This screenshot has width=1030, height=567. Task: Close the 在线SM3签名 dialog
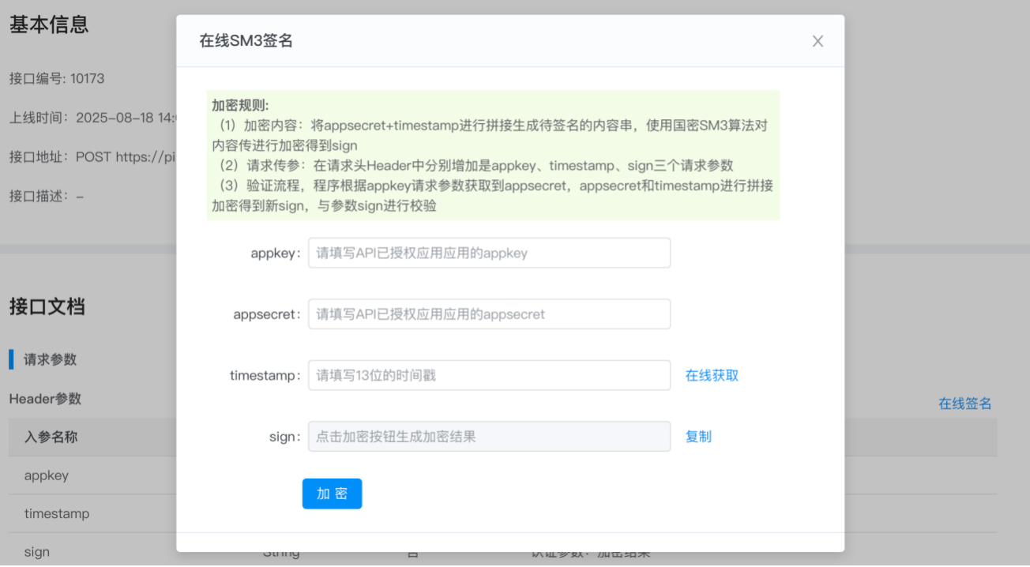tap(818, 41)
